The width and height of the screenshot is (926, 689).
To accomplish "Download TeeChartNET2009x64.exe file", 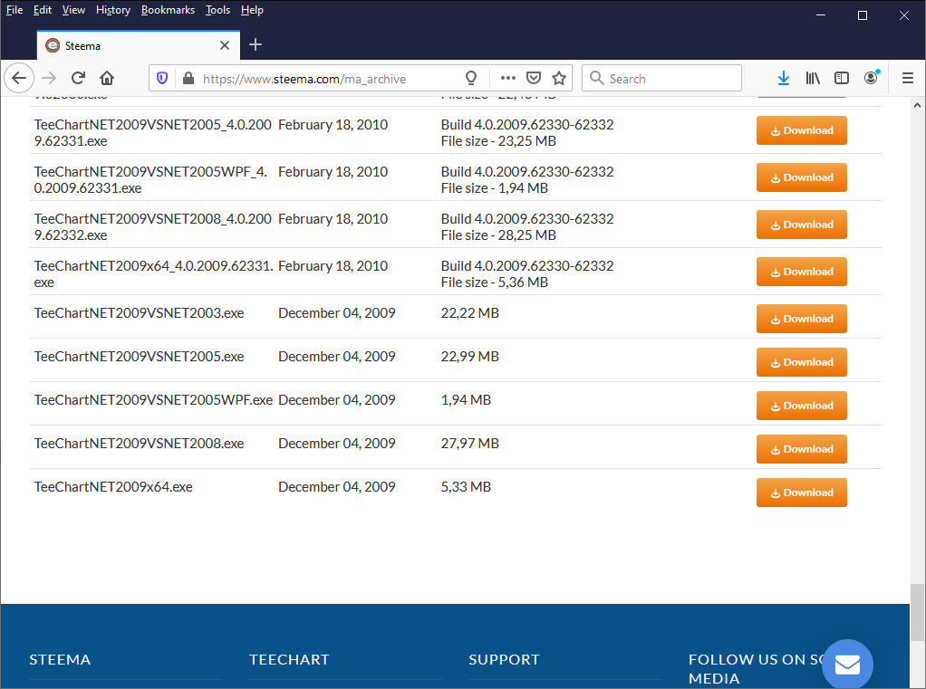I will click(x=801, y=493).
